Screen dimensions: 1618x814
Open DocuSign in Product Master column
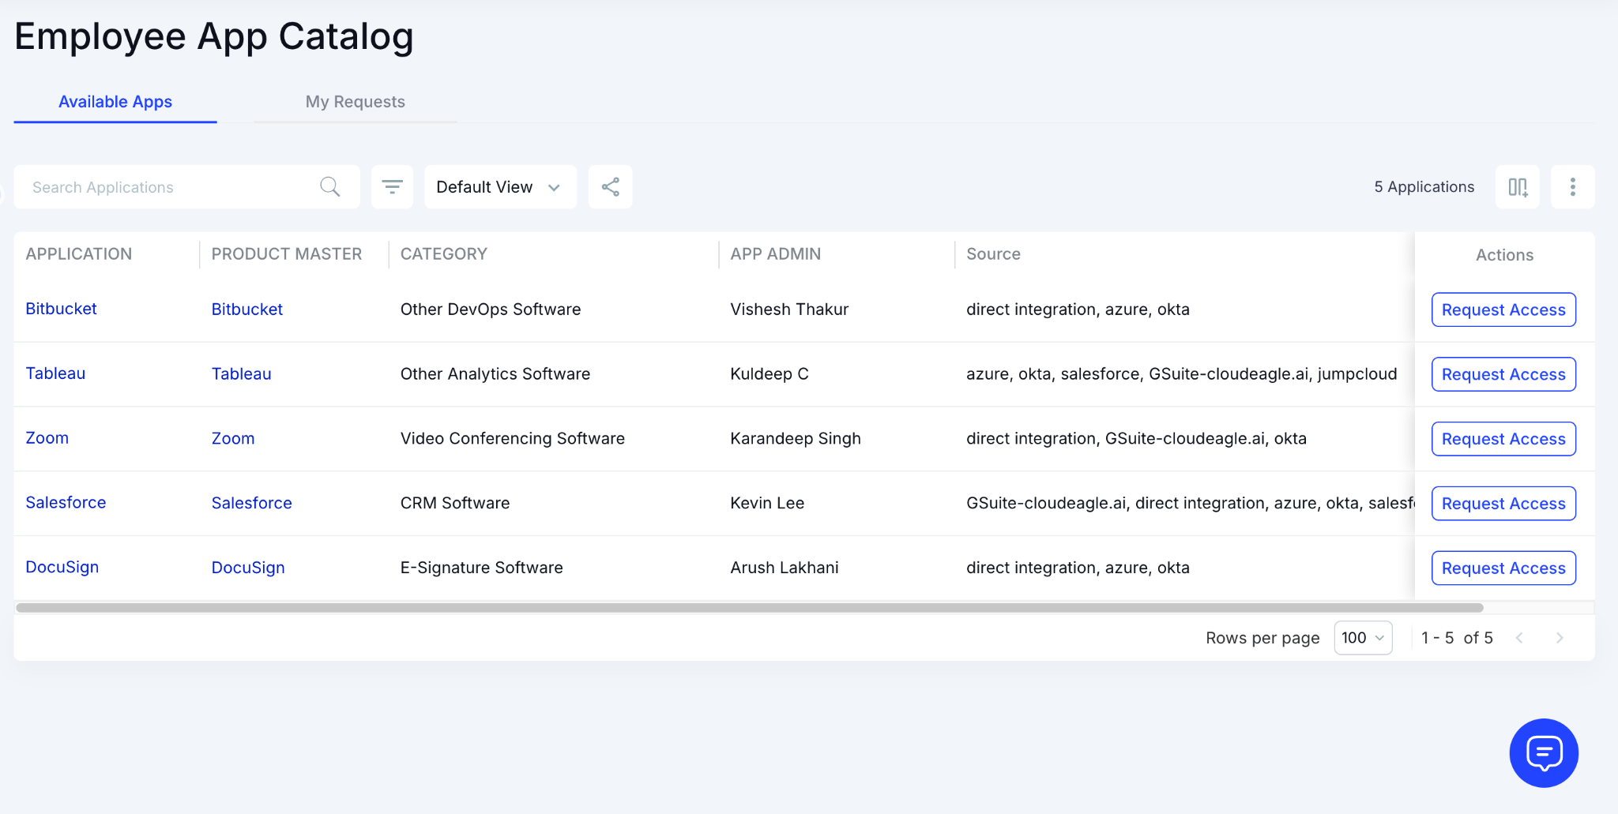click(247, 568)
